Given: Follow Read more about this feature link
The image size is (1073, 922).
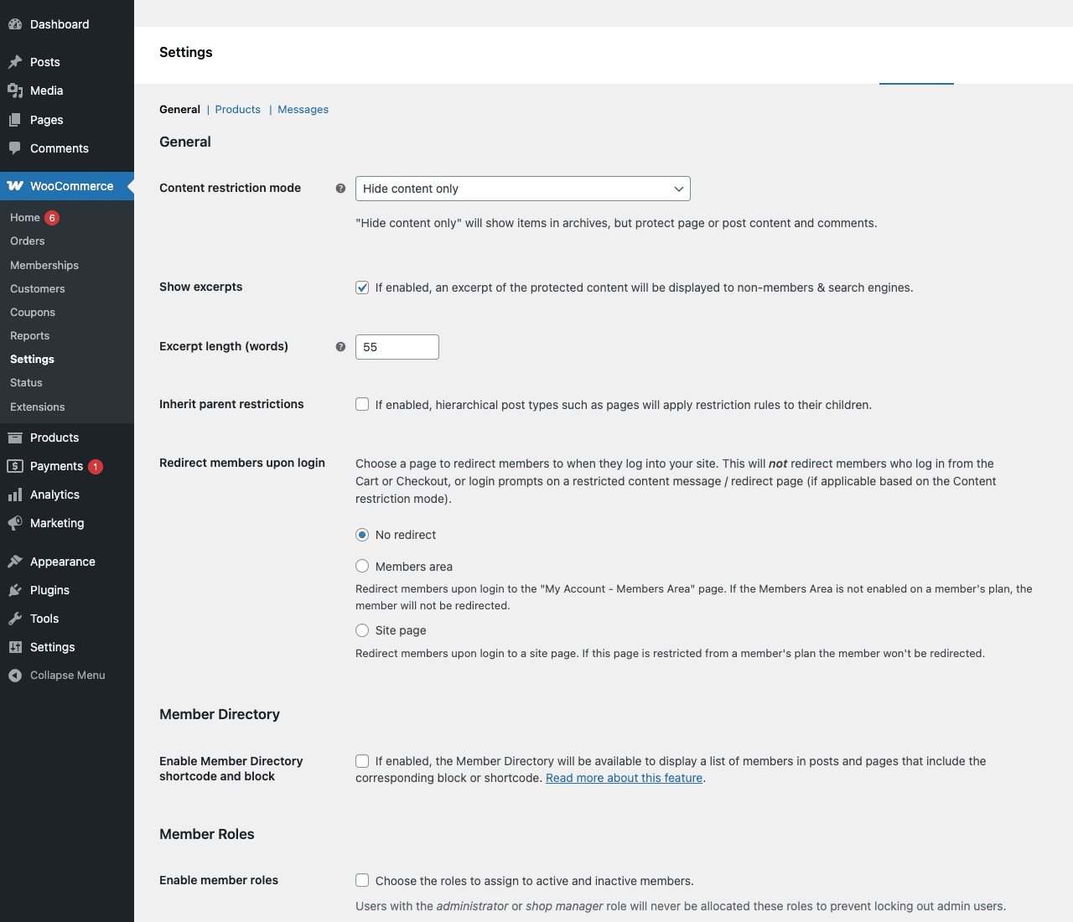Looking at the screenshot, I should tap(624, 778).
